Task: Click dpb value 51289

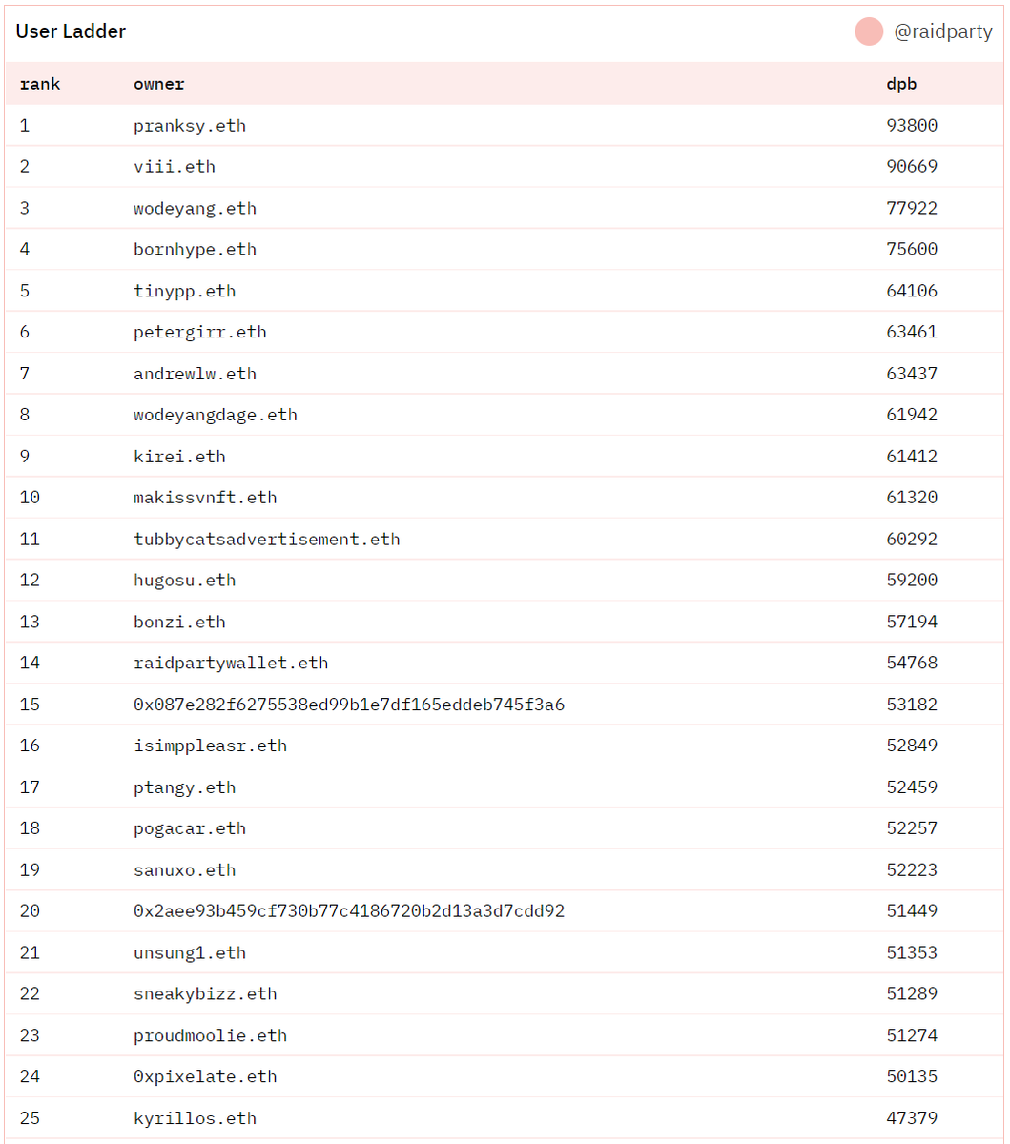Action: (x=912, y=994)
